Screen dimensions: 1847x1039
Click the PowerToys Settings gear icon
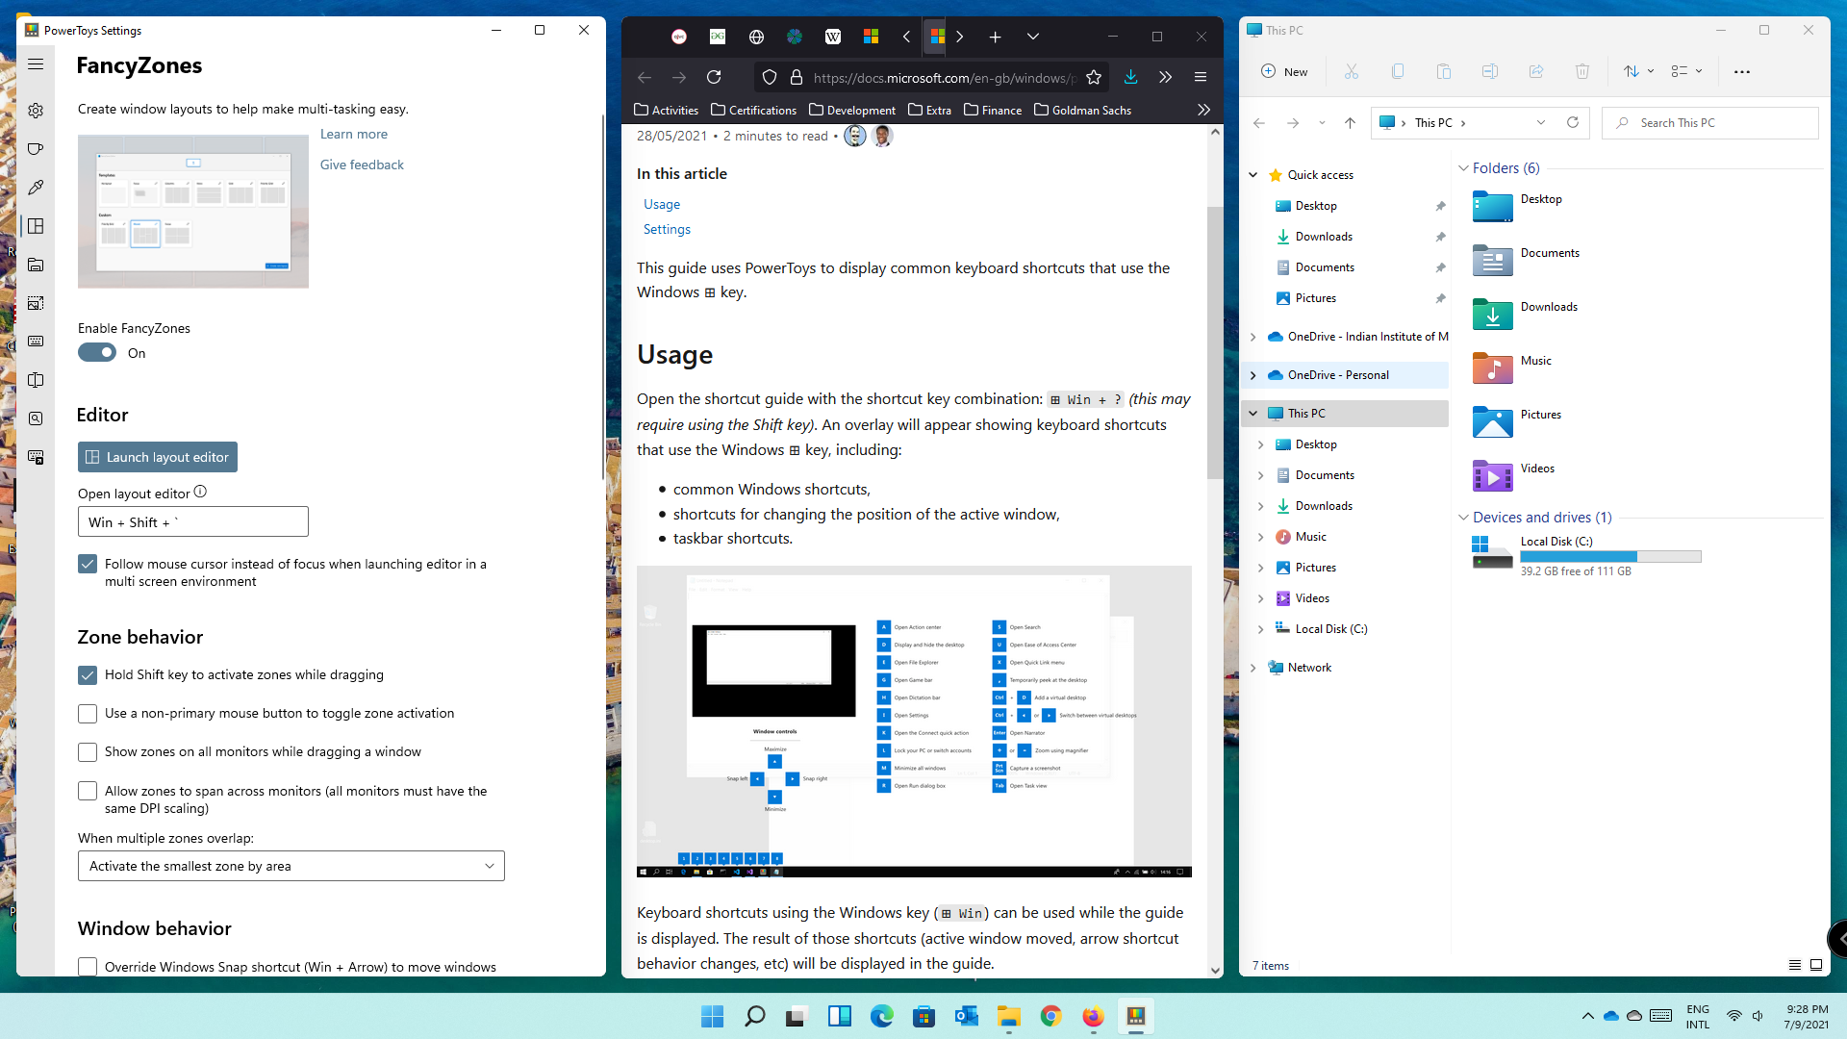pos(35,111)
